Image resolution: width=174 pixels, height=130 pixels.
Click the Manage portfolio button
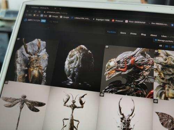coord(164,41)
